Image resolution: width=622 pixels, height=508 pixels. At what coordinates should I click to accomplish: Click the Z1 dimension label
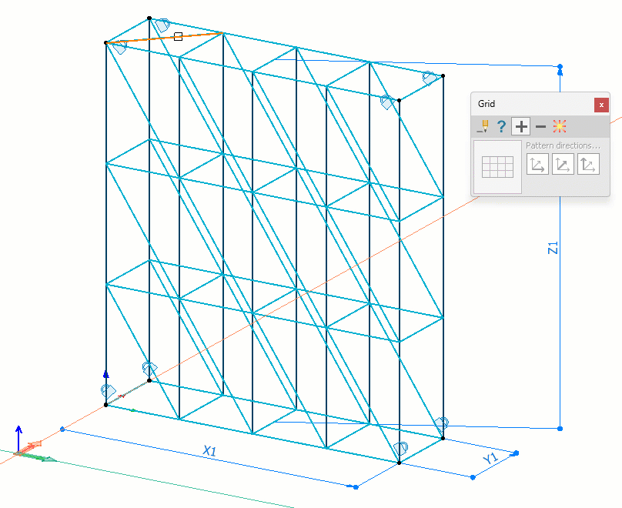(552, 246)
